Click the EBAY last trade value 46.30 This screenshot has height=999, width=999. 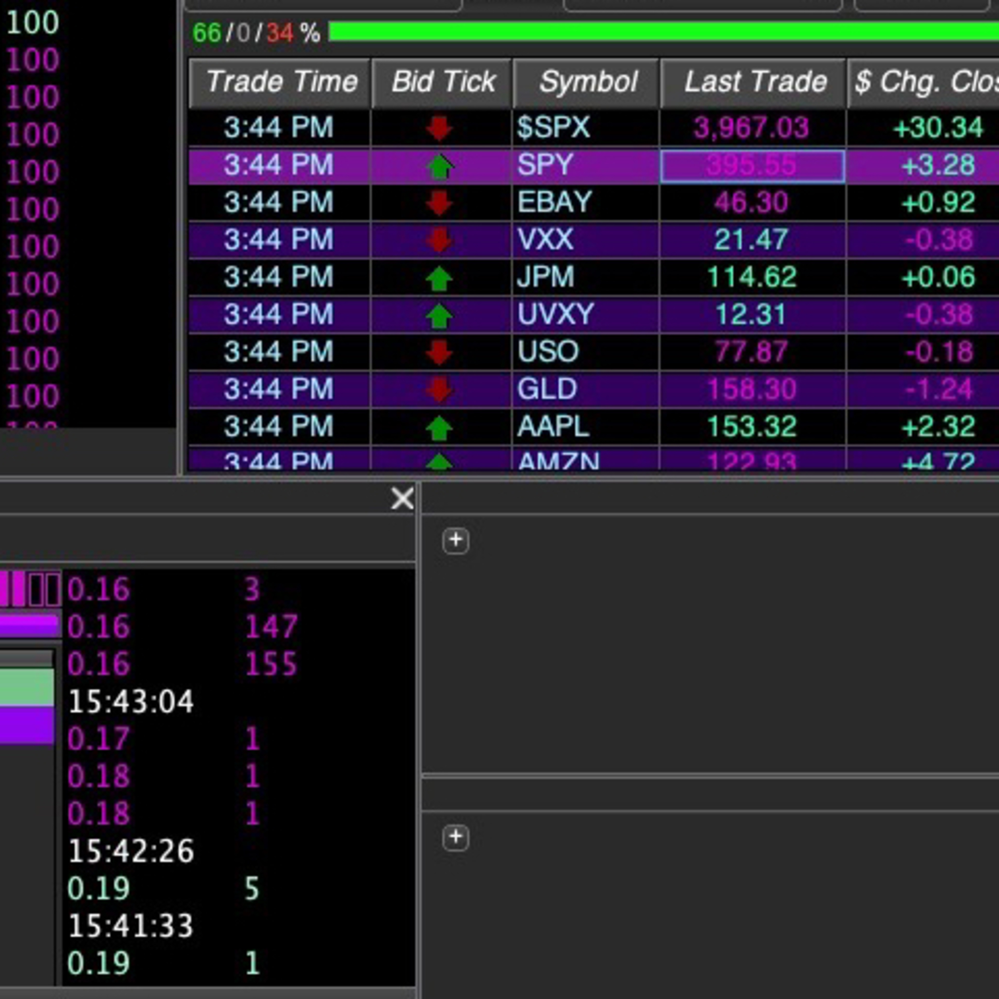point(751,202)
